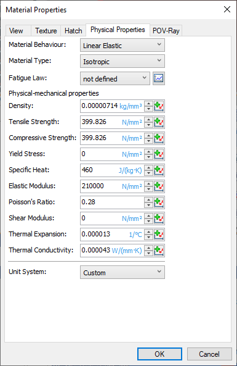The width and height of the screenshot is (237, 366).
Task: Decrease Compressive Strength with down spinner arrow
Action: point(148,141)
